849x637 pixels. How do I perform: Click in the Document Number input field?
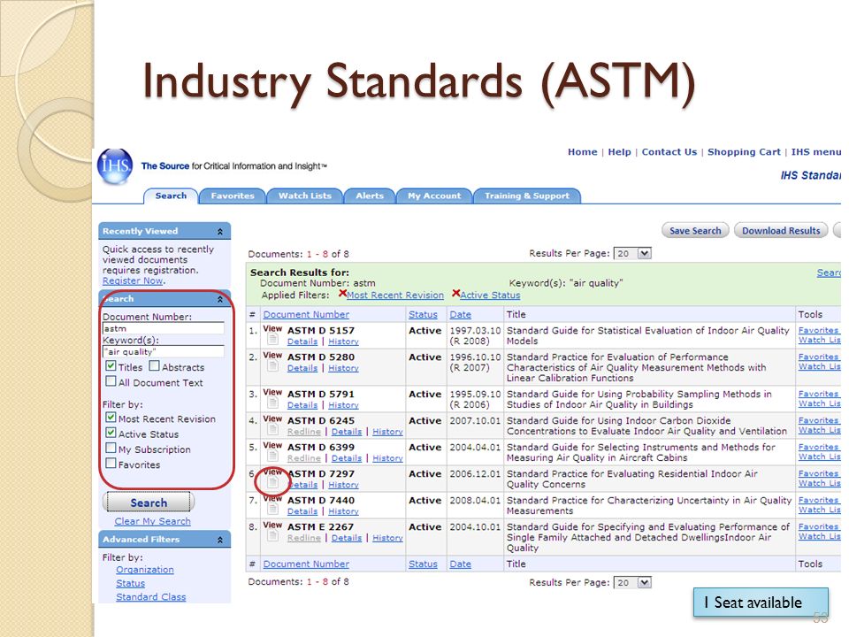coord(163,328)
